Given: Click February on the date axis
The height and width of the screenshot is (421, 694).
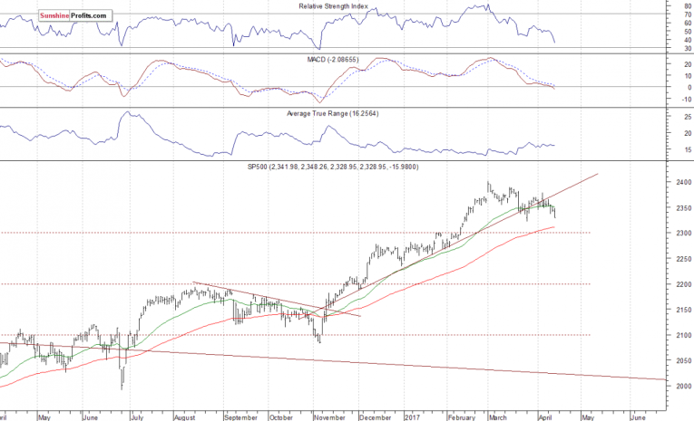Looking at the screenshot, I should click(464, 418).
